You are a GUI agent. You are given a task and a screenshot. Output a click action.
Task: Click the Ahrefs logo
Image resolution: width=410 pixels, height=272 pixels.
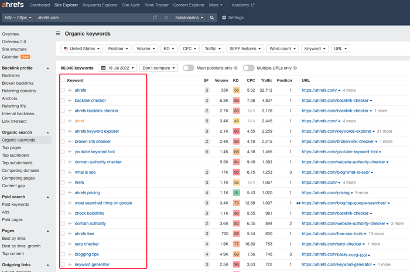(x=13, y=5)
